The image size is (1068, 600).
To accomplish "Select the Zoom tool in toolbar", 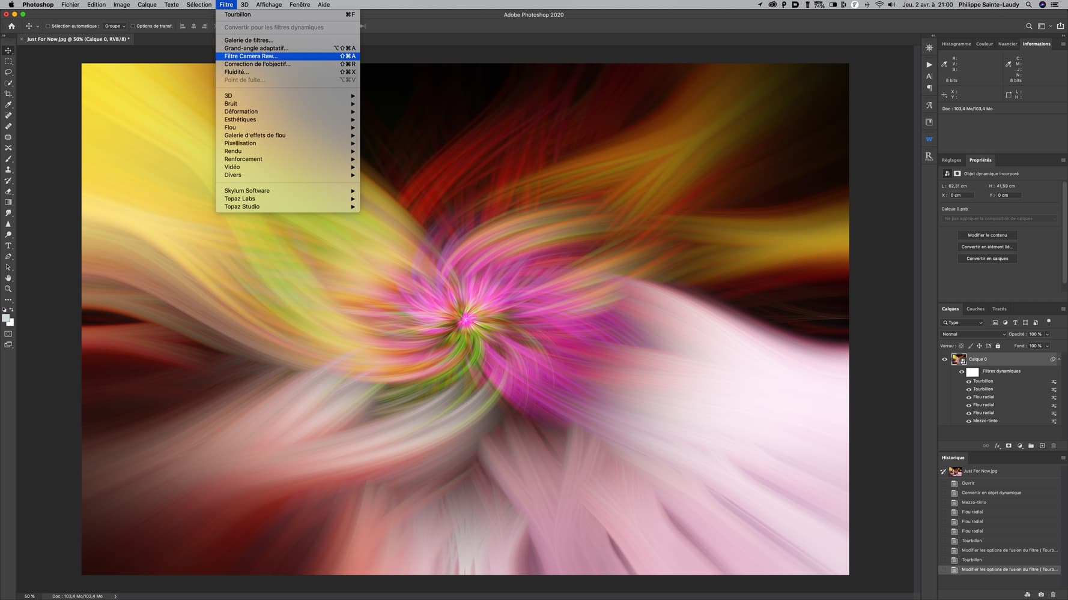I will click(x=8, y=289).
